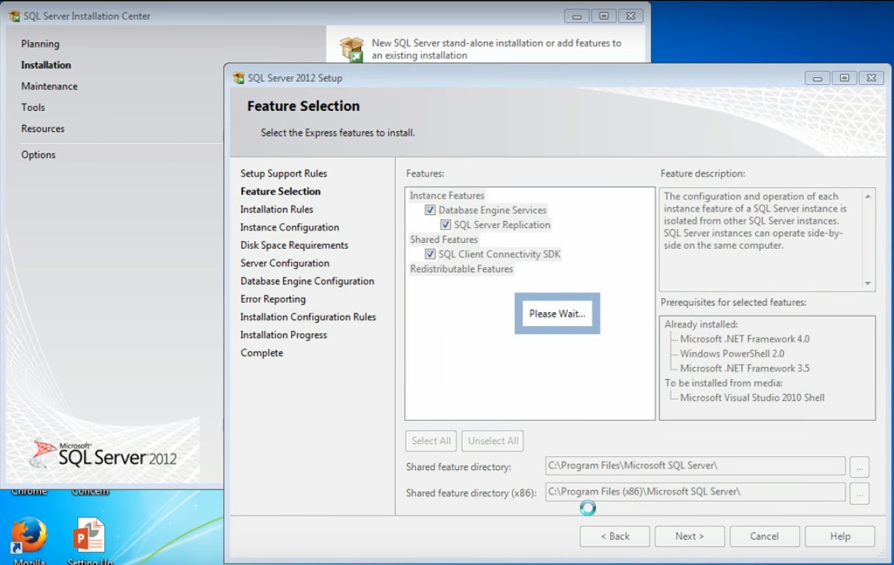Uncheck the SQL Server Replication checkbox
The height and width of the screenshot is (565, 894).
[445, 225]
